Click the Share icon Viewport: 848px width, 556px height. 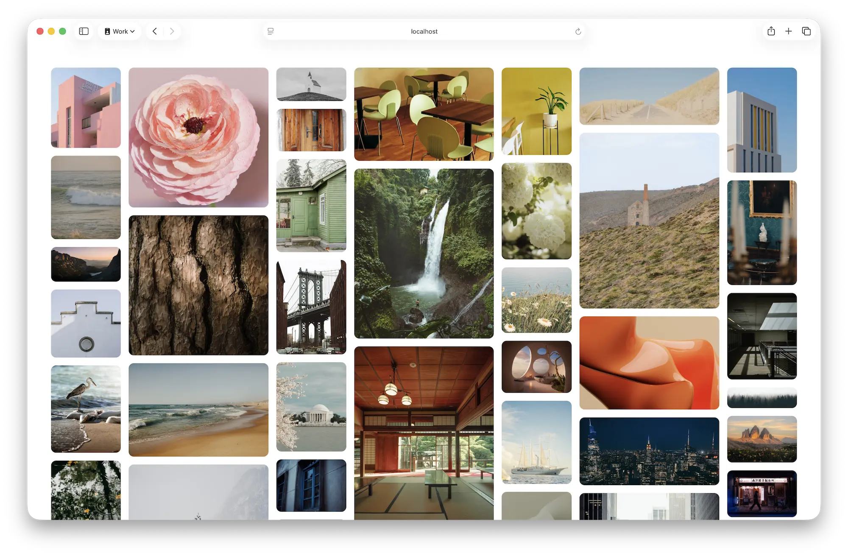[771, 31]
